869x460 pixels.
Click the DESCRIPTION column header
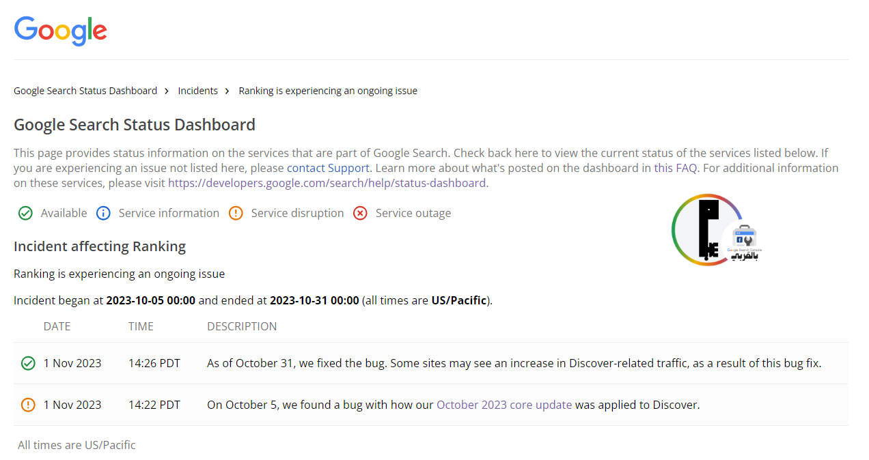[242, 326]
